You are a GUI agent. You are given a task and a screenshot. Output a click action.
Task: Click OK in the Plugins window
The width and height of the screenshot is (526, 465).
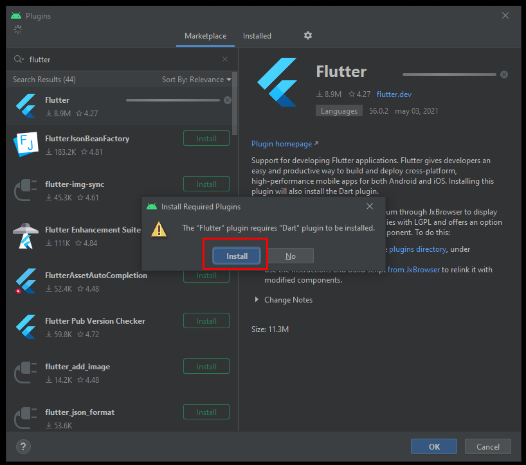(434, 446)
